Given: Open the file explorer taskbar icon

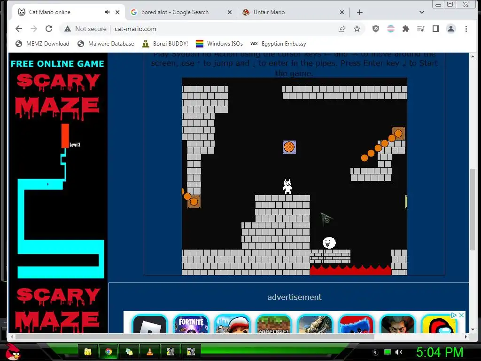Looking at the screenshot, I should pos(88,352).
